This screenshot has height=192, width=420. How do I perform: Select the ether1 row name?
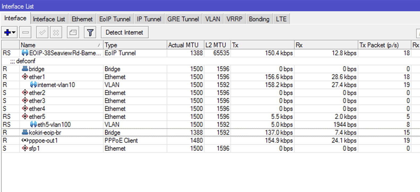[x=37, y=77]
